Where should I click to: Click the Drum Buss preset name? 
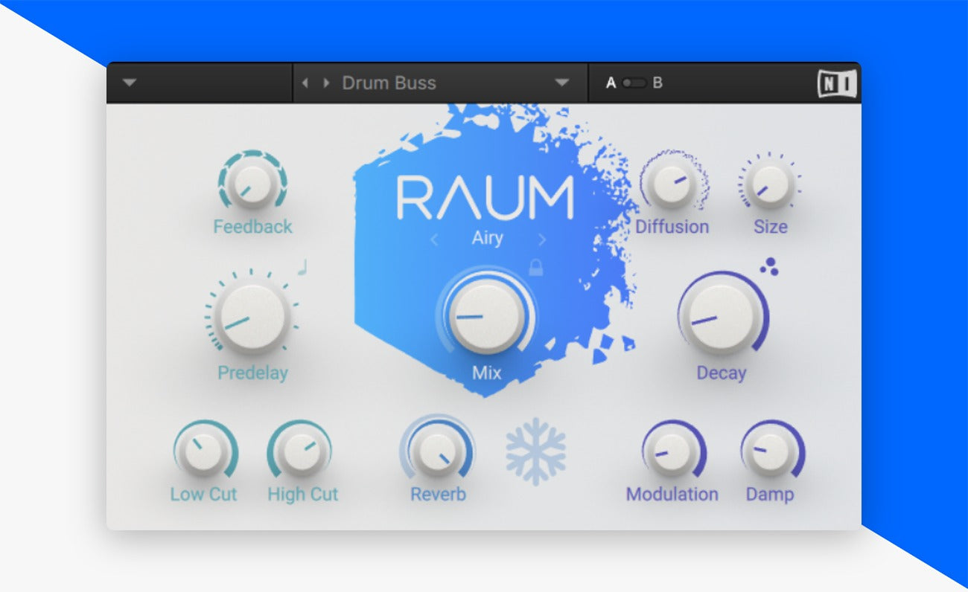389,83
